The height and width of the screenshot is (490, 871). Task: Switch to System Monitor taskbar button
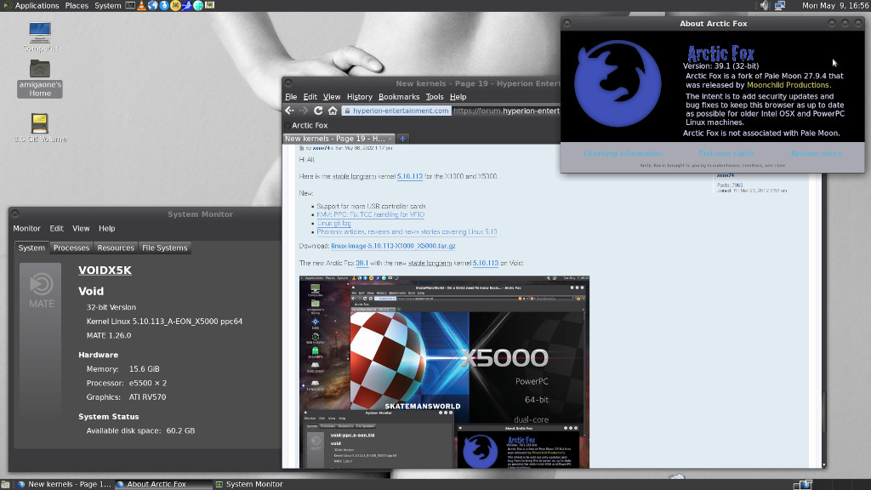click(x=250, y=484)
